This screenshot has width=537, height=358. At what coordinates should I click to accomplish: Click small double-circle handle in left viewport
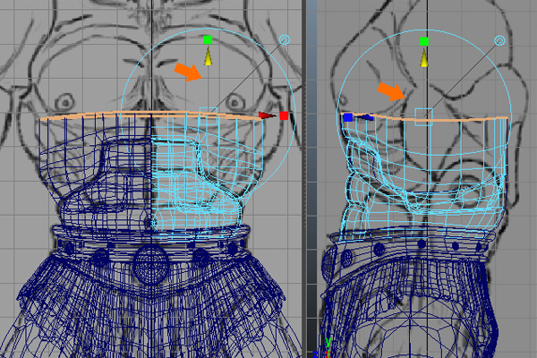pos(285,39)
